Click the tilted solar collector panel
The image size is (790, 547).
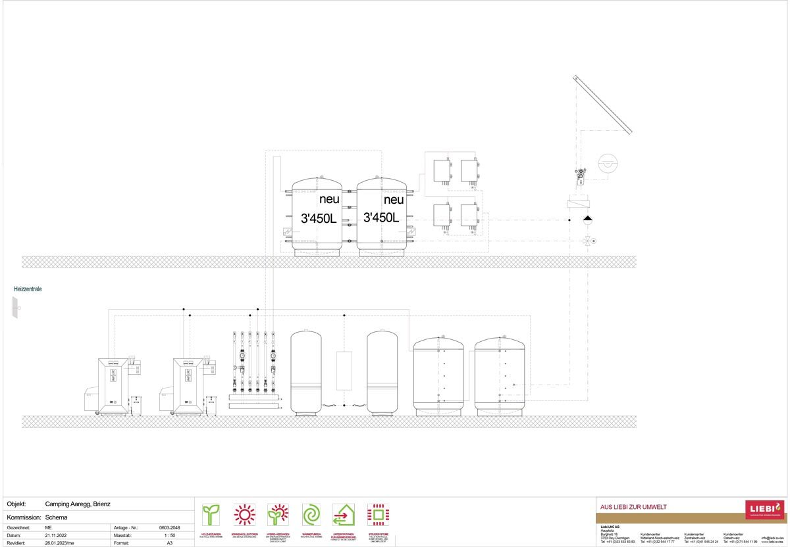click(602, 104)
